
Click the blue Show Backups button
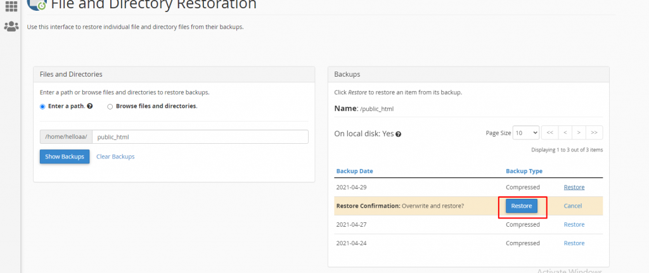(x=65, y=156)
